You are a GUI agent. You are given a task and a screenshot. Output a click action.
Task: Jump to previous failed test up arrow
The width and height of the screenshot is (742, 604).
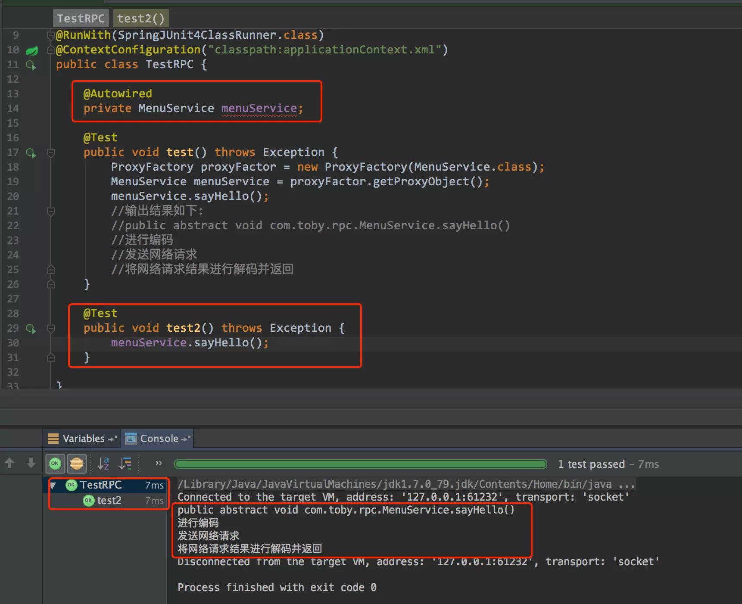click(x=9, y=463)
